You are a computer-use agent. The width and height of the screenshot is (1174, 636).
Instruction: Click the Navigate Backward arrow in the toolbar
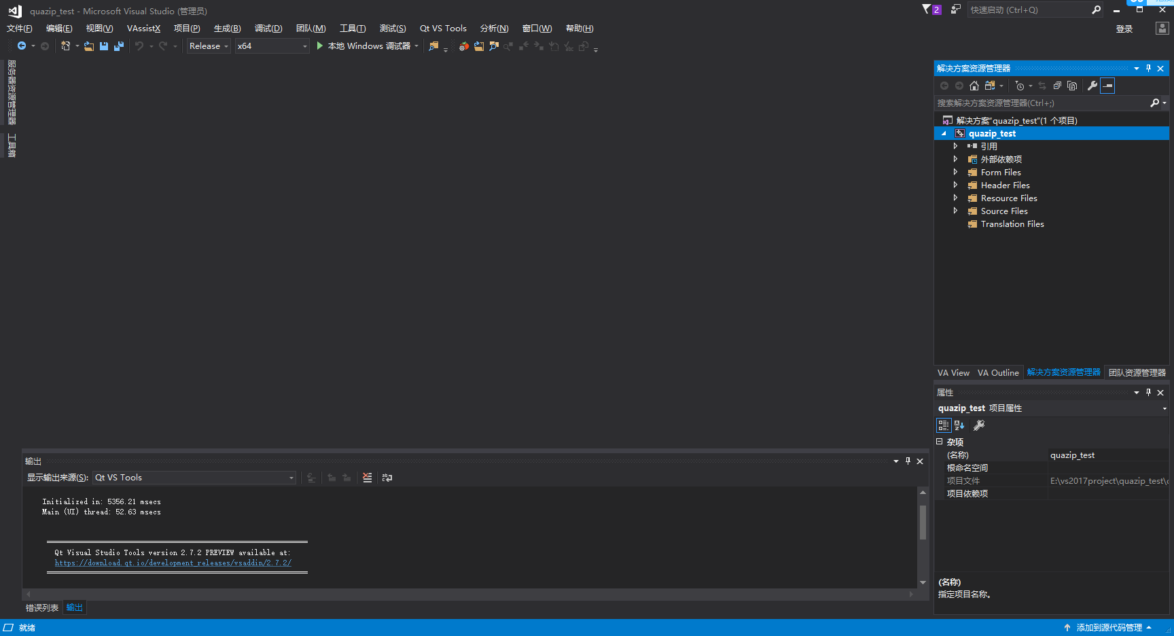[x=22, y=46]
